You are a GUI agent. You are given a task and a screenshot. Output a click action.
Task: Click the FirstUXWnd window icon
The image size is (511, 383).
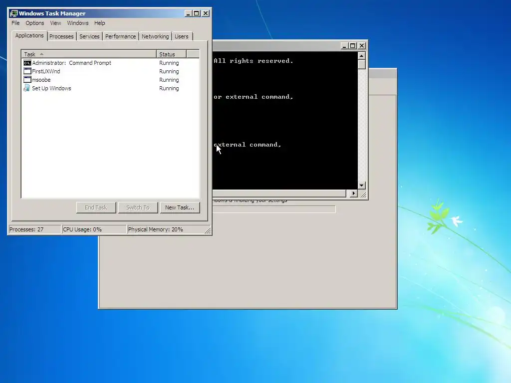tap(27, 71)
